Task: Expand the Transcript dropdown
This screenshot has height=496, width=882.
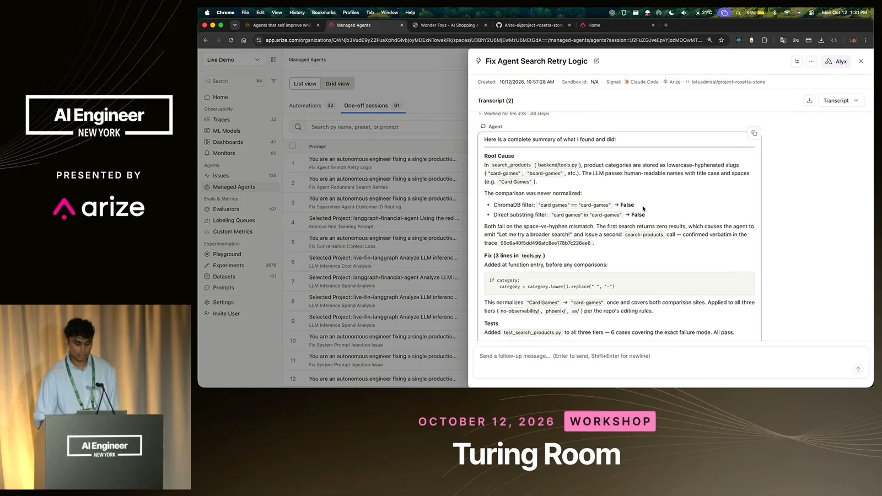Action: [841, 100]
